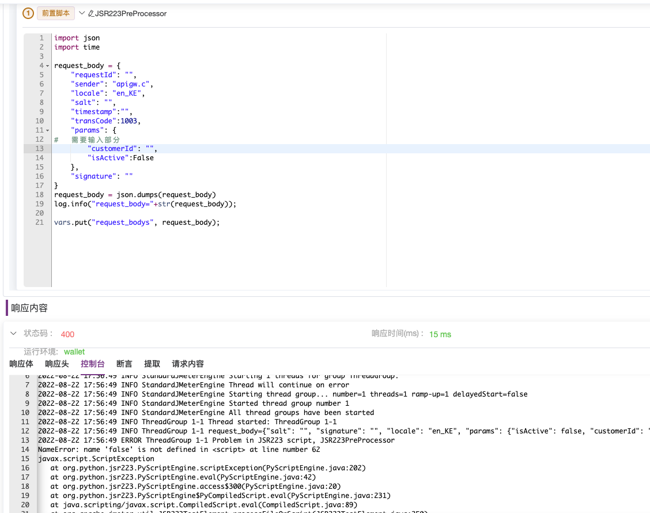650x513 pixels.
Task: Switch to the 提取 tab
Action: [x=152, y=364]
